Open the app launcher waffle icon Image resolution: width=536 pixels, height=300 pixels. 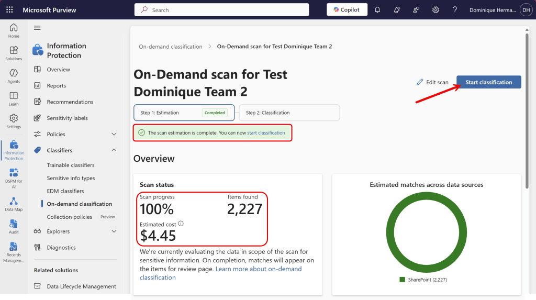pos(9,10)
